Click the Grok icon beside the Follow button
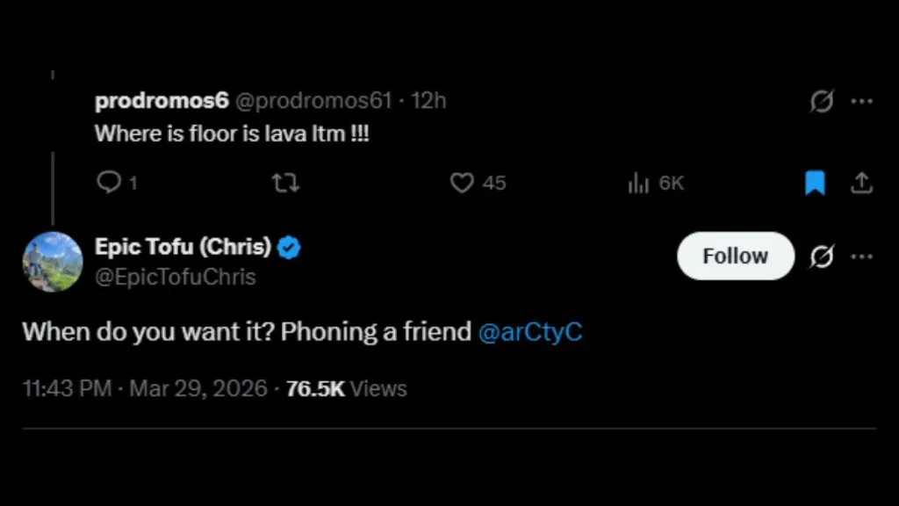This screenshot has width=899, height=506. [822, 256]
